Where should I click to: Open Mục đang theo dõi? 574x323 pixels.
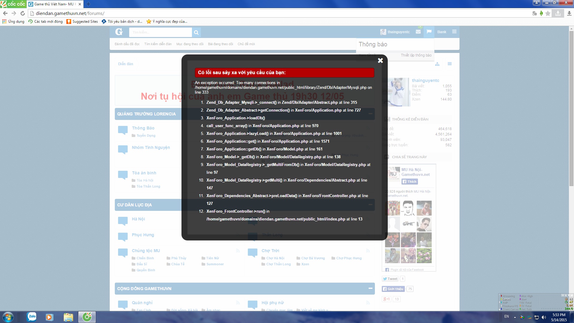coord(190,44)
